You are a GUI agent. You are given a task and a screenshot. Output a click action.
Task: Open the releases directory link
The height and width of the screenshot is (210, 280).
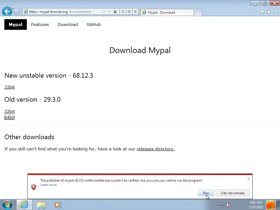pos(156,149)
